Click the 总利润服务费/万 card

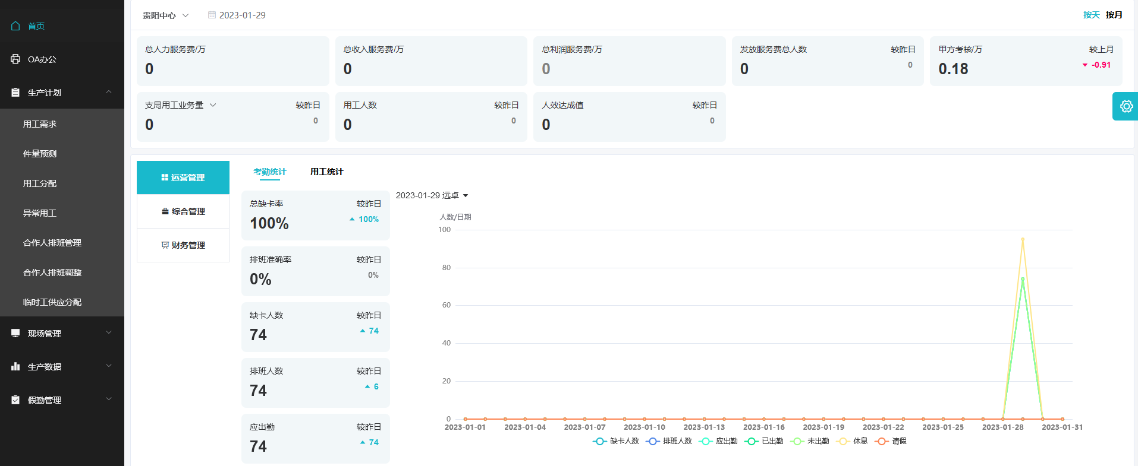pyautogui.click(x=629, y=61)
